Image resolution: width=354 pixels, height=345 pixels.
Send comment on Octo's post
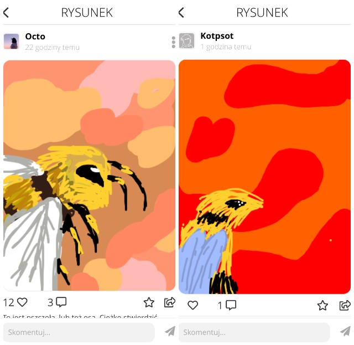pos(170,331)
